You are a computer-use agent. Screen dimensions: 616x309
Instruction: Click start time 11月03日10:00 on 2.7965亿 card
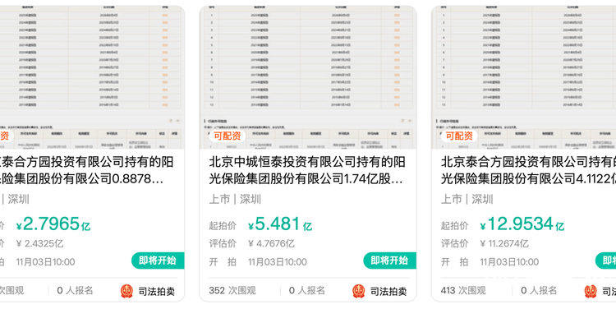coord(45,262)
